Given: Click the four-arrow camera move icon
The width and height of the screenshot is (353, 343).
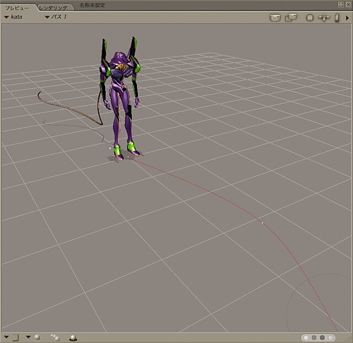Looking at the screenshot, I should click(x=324, y=18).
